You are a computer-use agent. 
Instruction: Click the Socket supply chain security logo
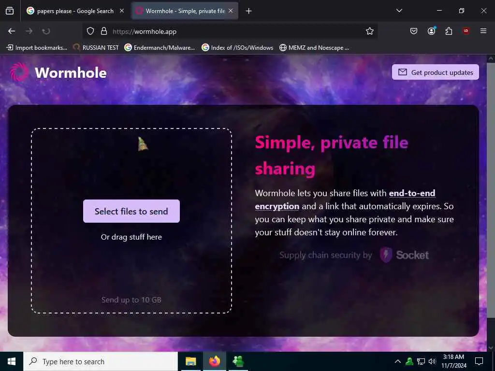pyautogui.click(x=405, y=255)
